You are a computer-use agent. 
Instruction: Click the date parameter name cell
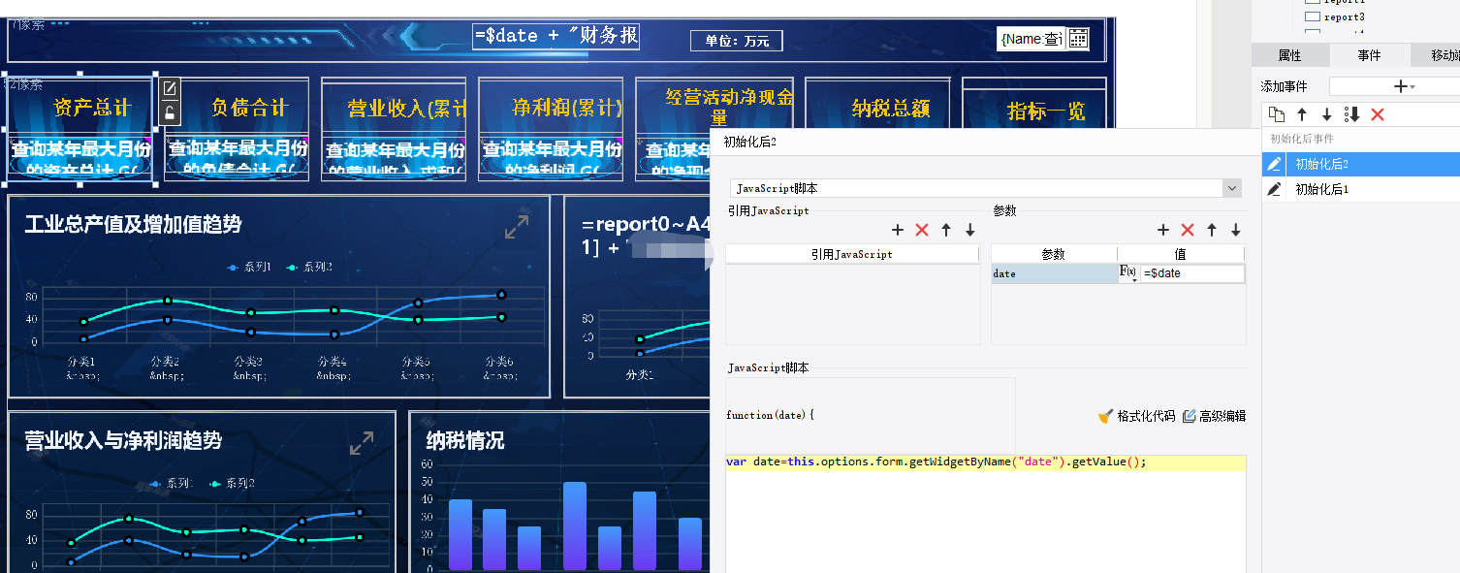point(1055,274)
